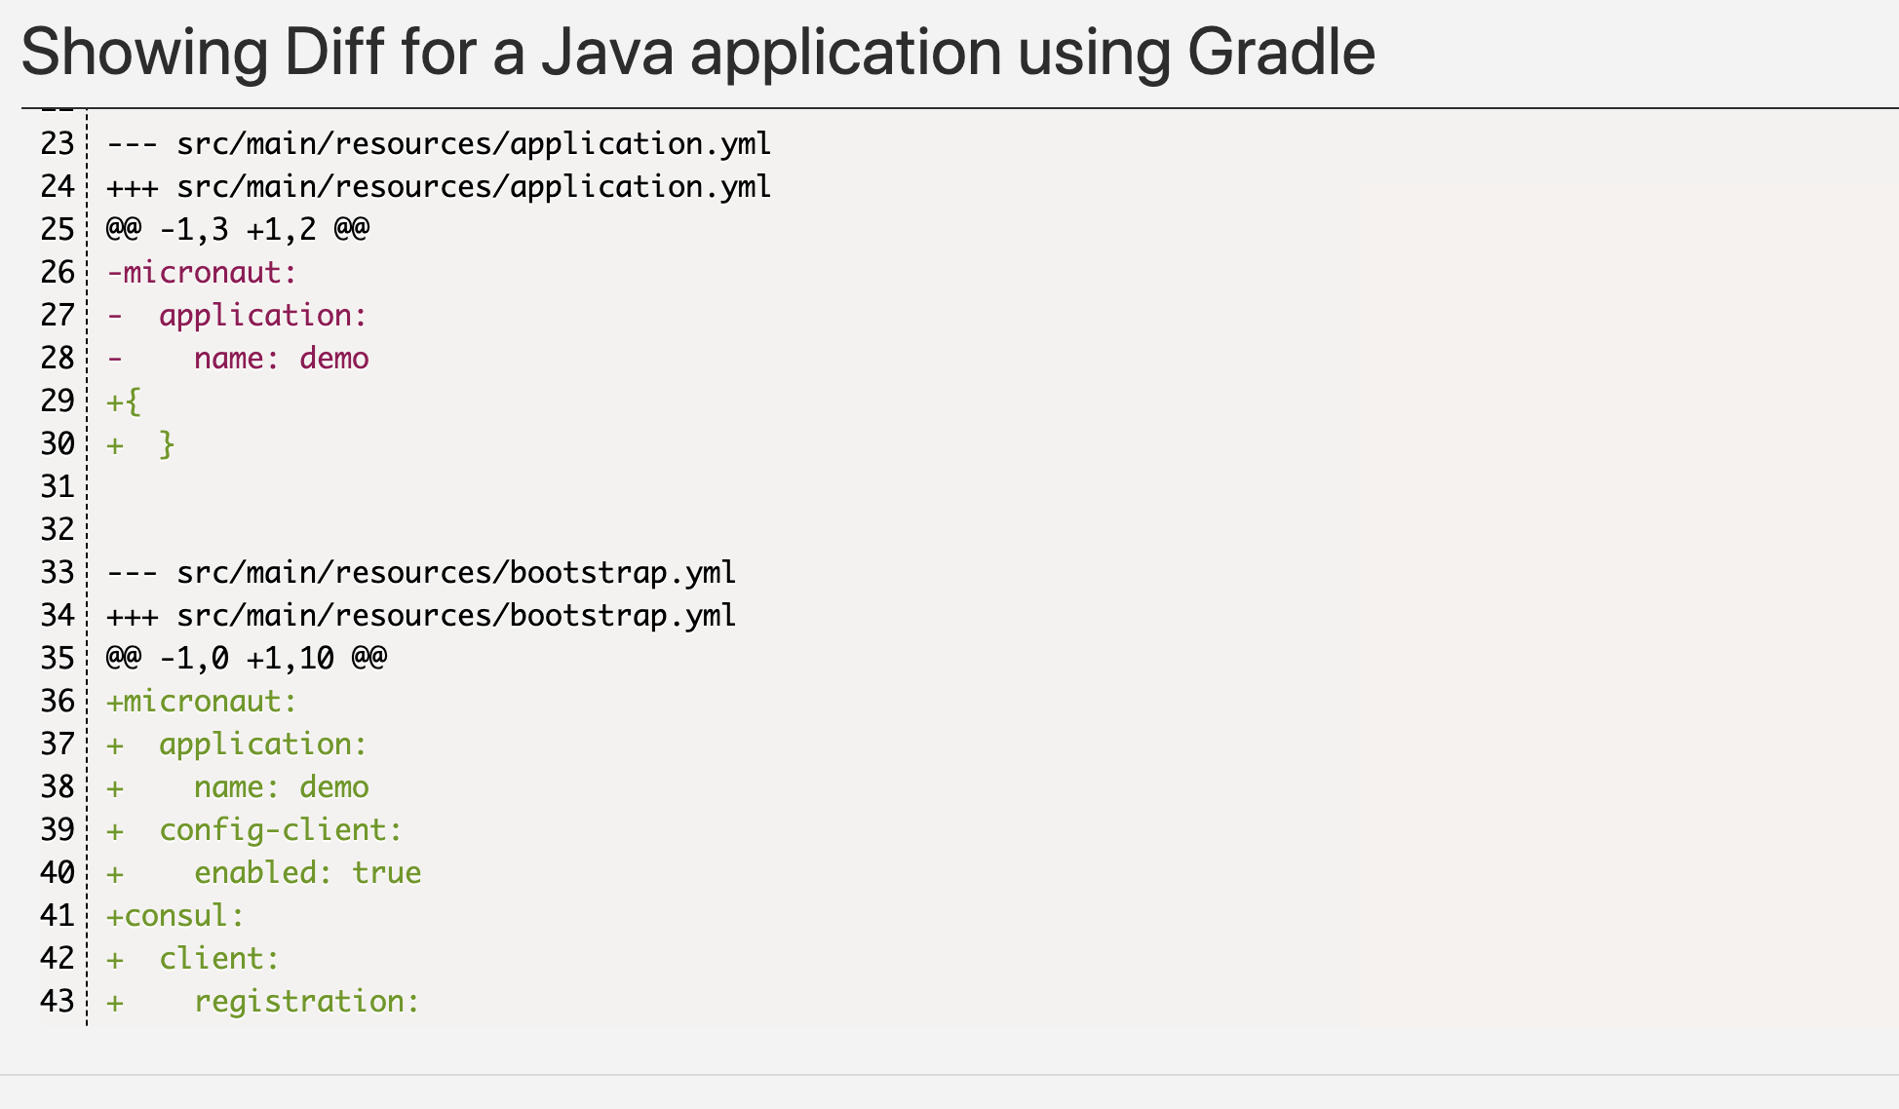Click the added 'registration:' line 43
The image size is (1899, 1109).
point(306,1002)
